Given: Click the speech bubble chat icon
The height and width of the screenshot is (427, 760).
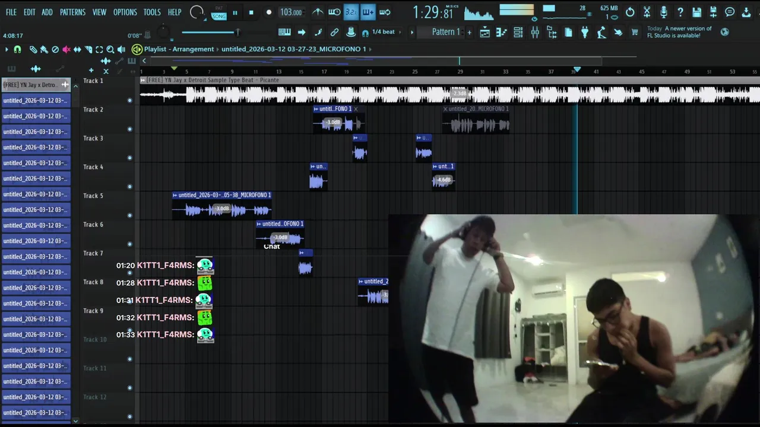Looking at the screenshot, I should click(730, 12).
